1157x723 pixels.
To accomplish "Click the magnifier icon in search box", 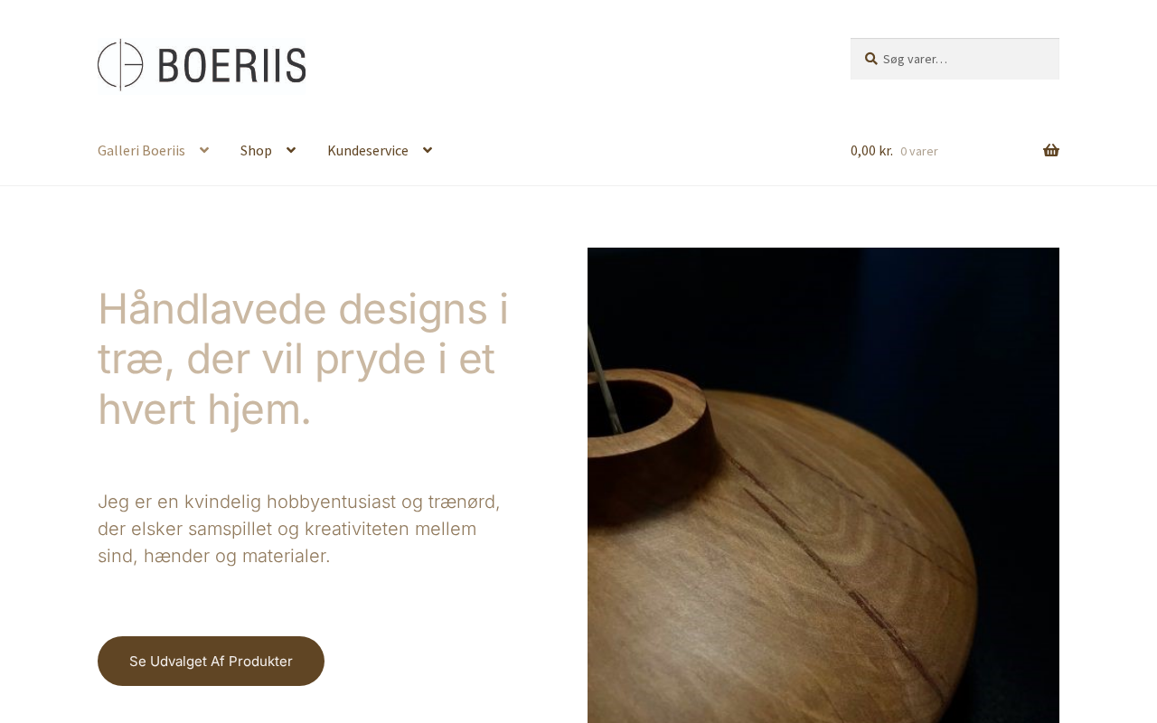I will click(871, 59).
